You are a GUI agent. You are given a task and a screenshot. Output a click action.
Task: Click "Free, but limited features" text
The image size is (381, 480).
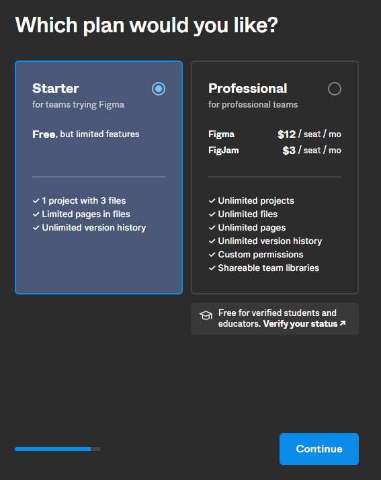coord(86,134)
